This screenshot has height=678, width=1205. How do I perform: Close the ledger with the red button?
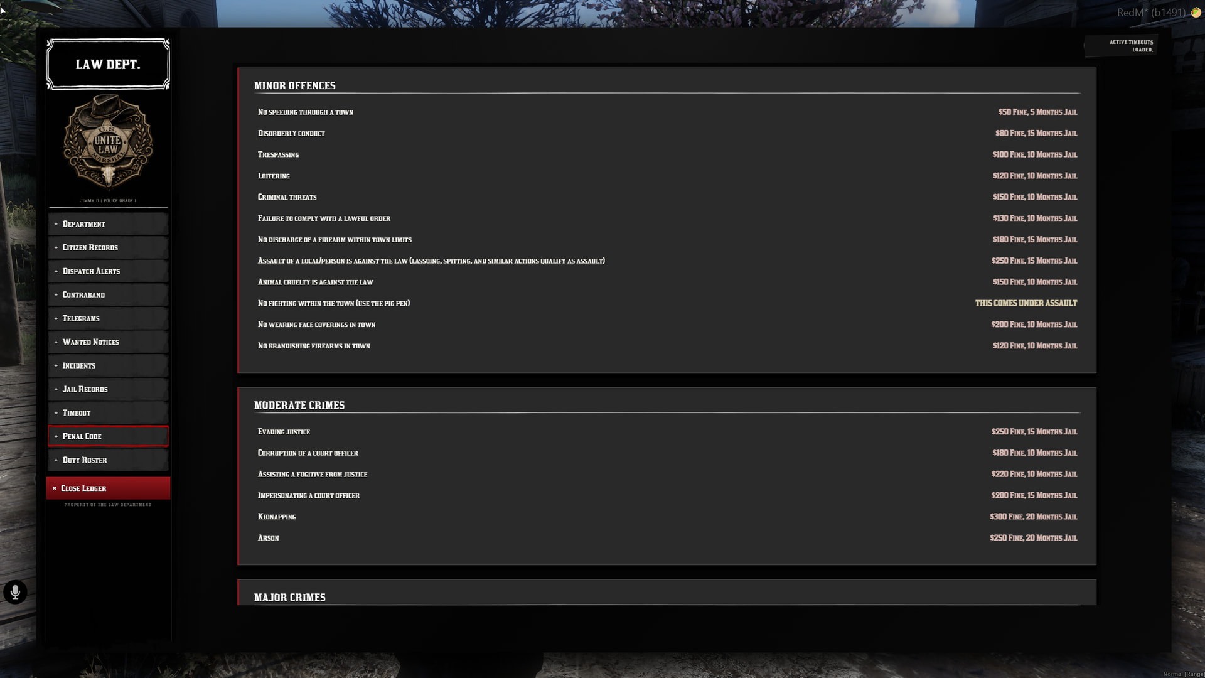point(108,488)
